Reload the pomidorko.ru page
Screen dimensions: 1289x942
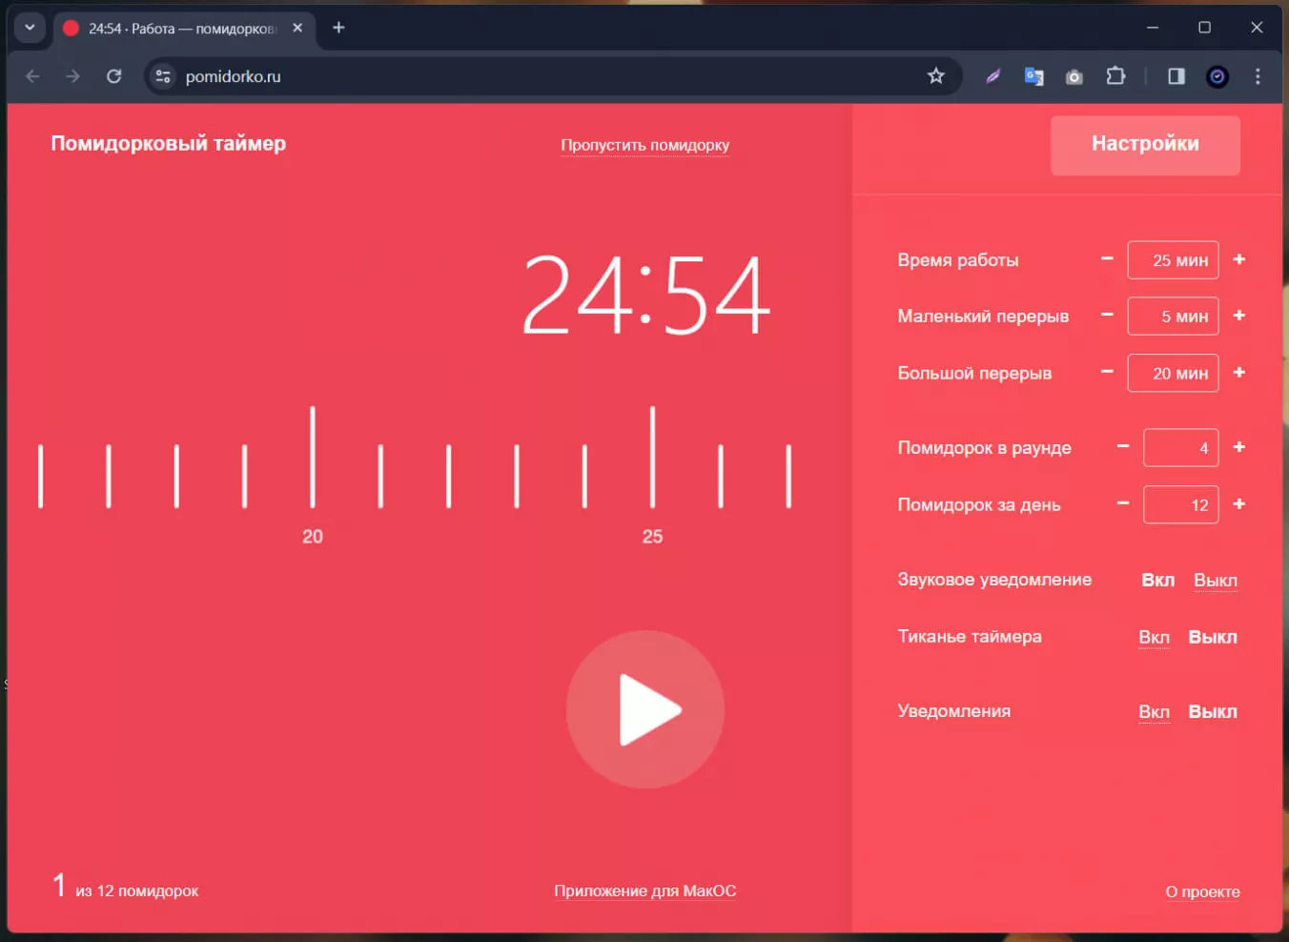(x=113, y=76)
